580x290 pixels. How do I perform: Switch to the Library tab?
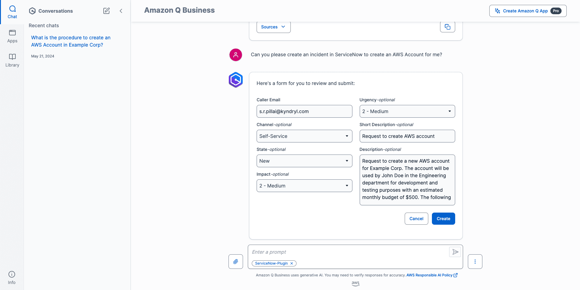click(12, 60)
